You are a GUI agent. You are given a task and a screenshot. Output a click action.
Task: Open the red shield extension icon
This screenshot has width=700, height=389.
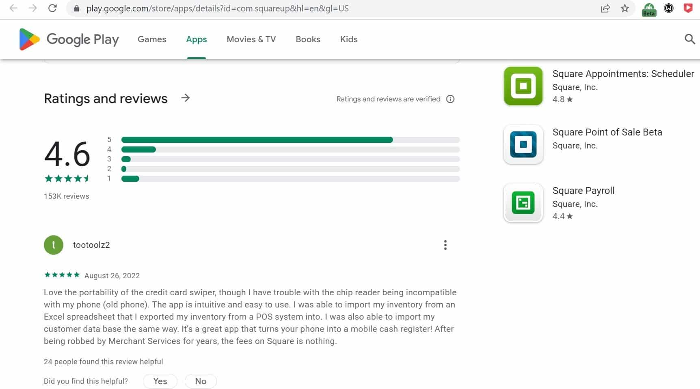(688, 8)
